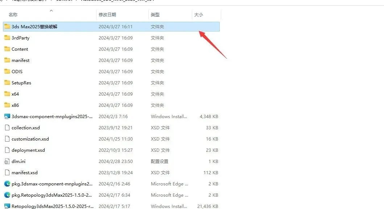
Task: Select the manifest folder name
Action: coord(21,60)
